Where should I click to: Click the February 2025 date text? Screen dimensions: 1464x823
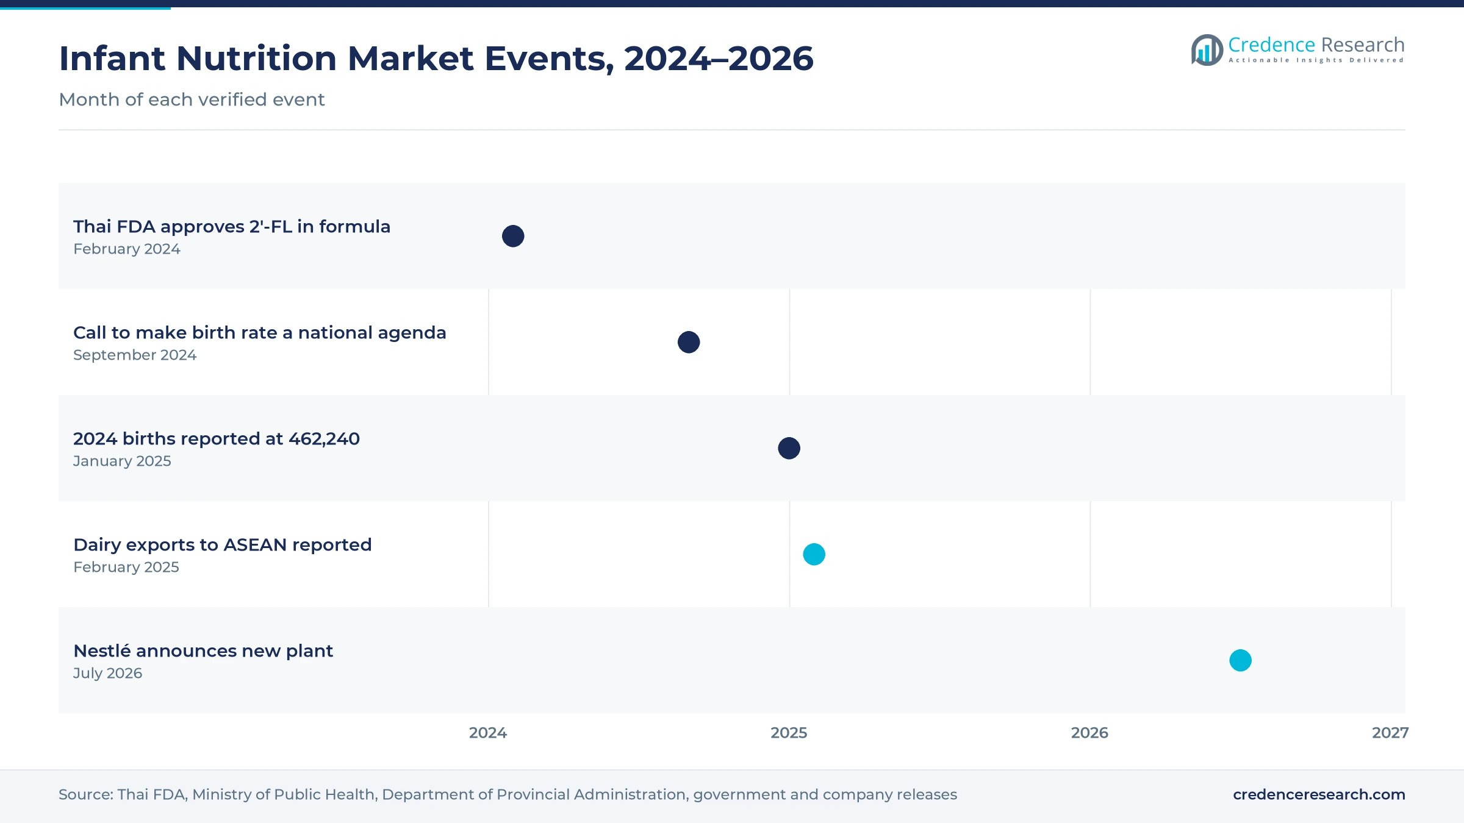(x=126, y=567)
